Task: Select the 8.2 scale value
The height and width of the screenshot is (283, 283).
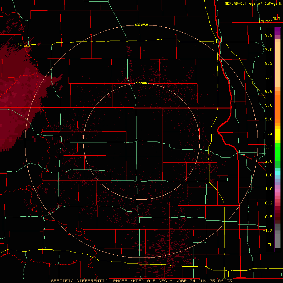Action: pyautogui.click(x=269, y=63)
